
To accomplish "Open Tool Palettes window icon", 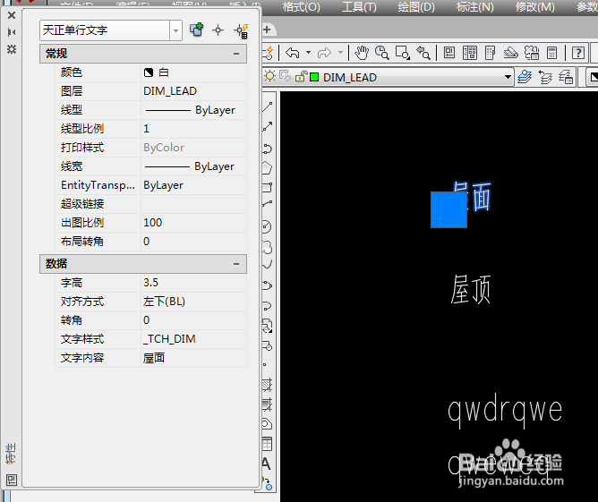I will [490, 53].
